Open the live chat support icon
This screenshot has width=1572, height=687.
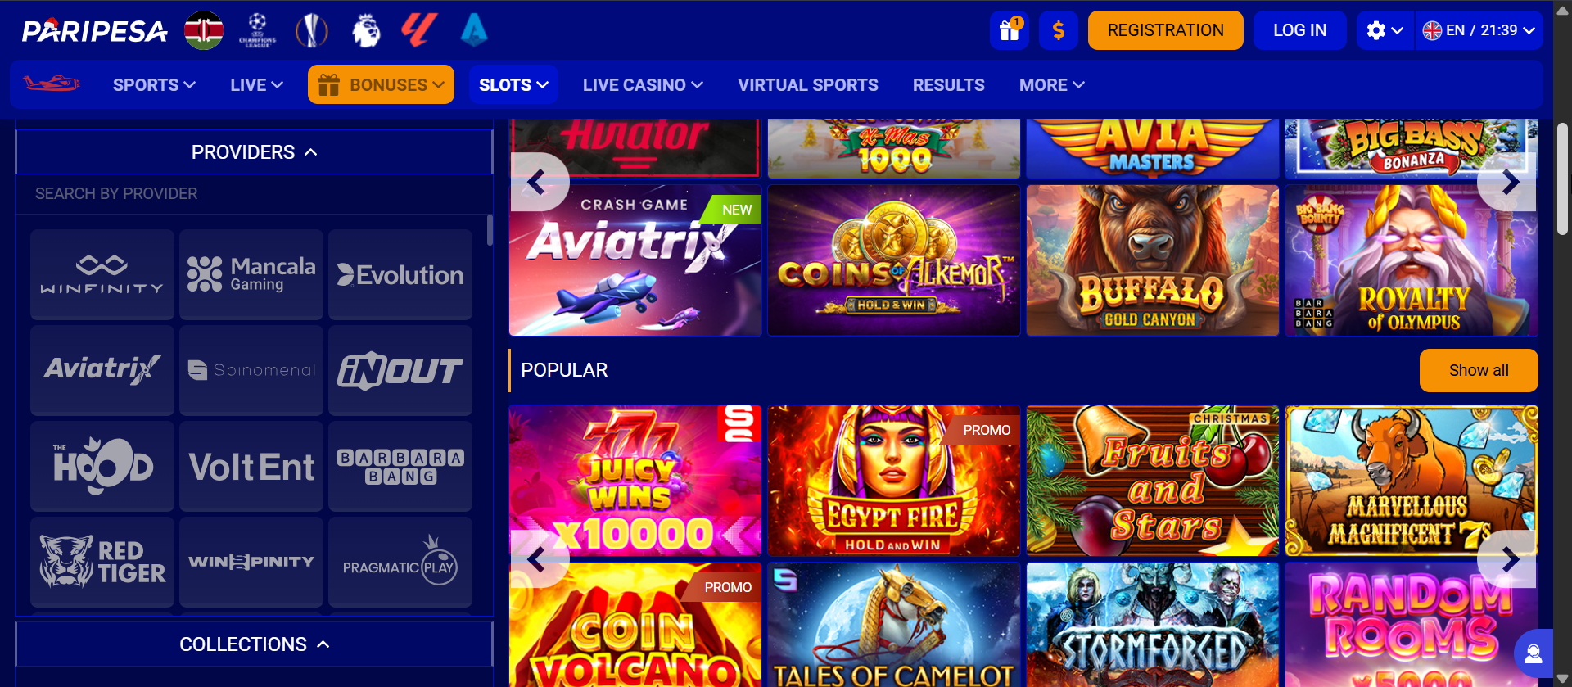[1534, 653]
